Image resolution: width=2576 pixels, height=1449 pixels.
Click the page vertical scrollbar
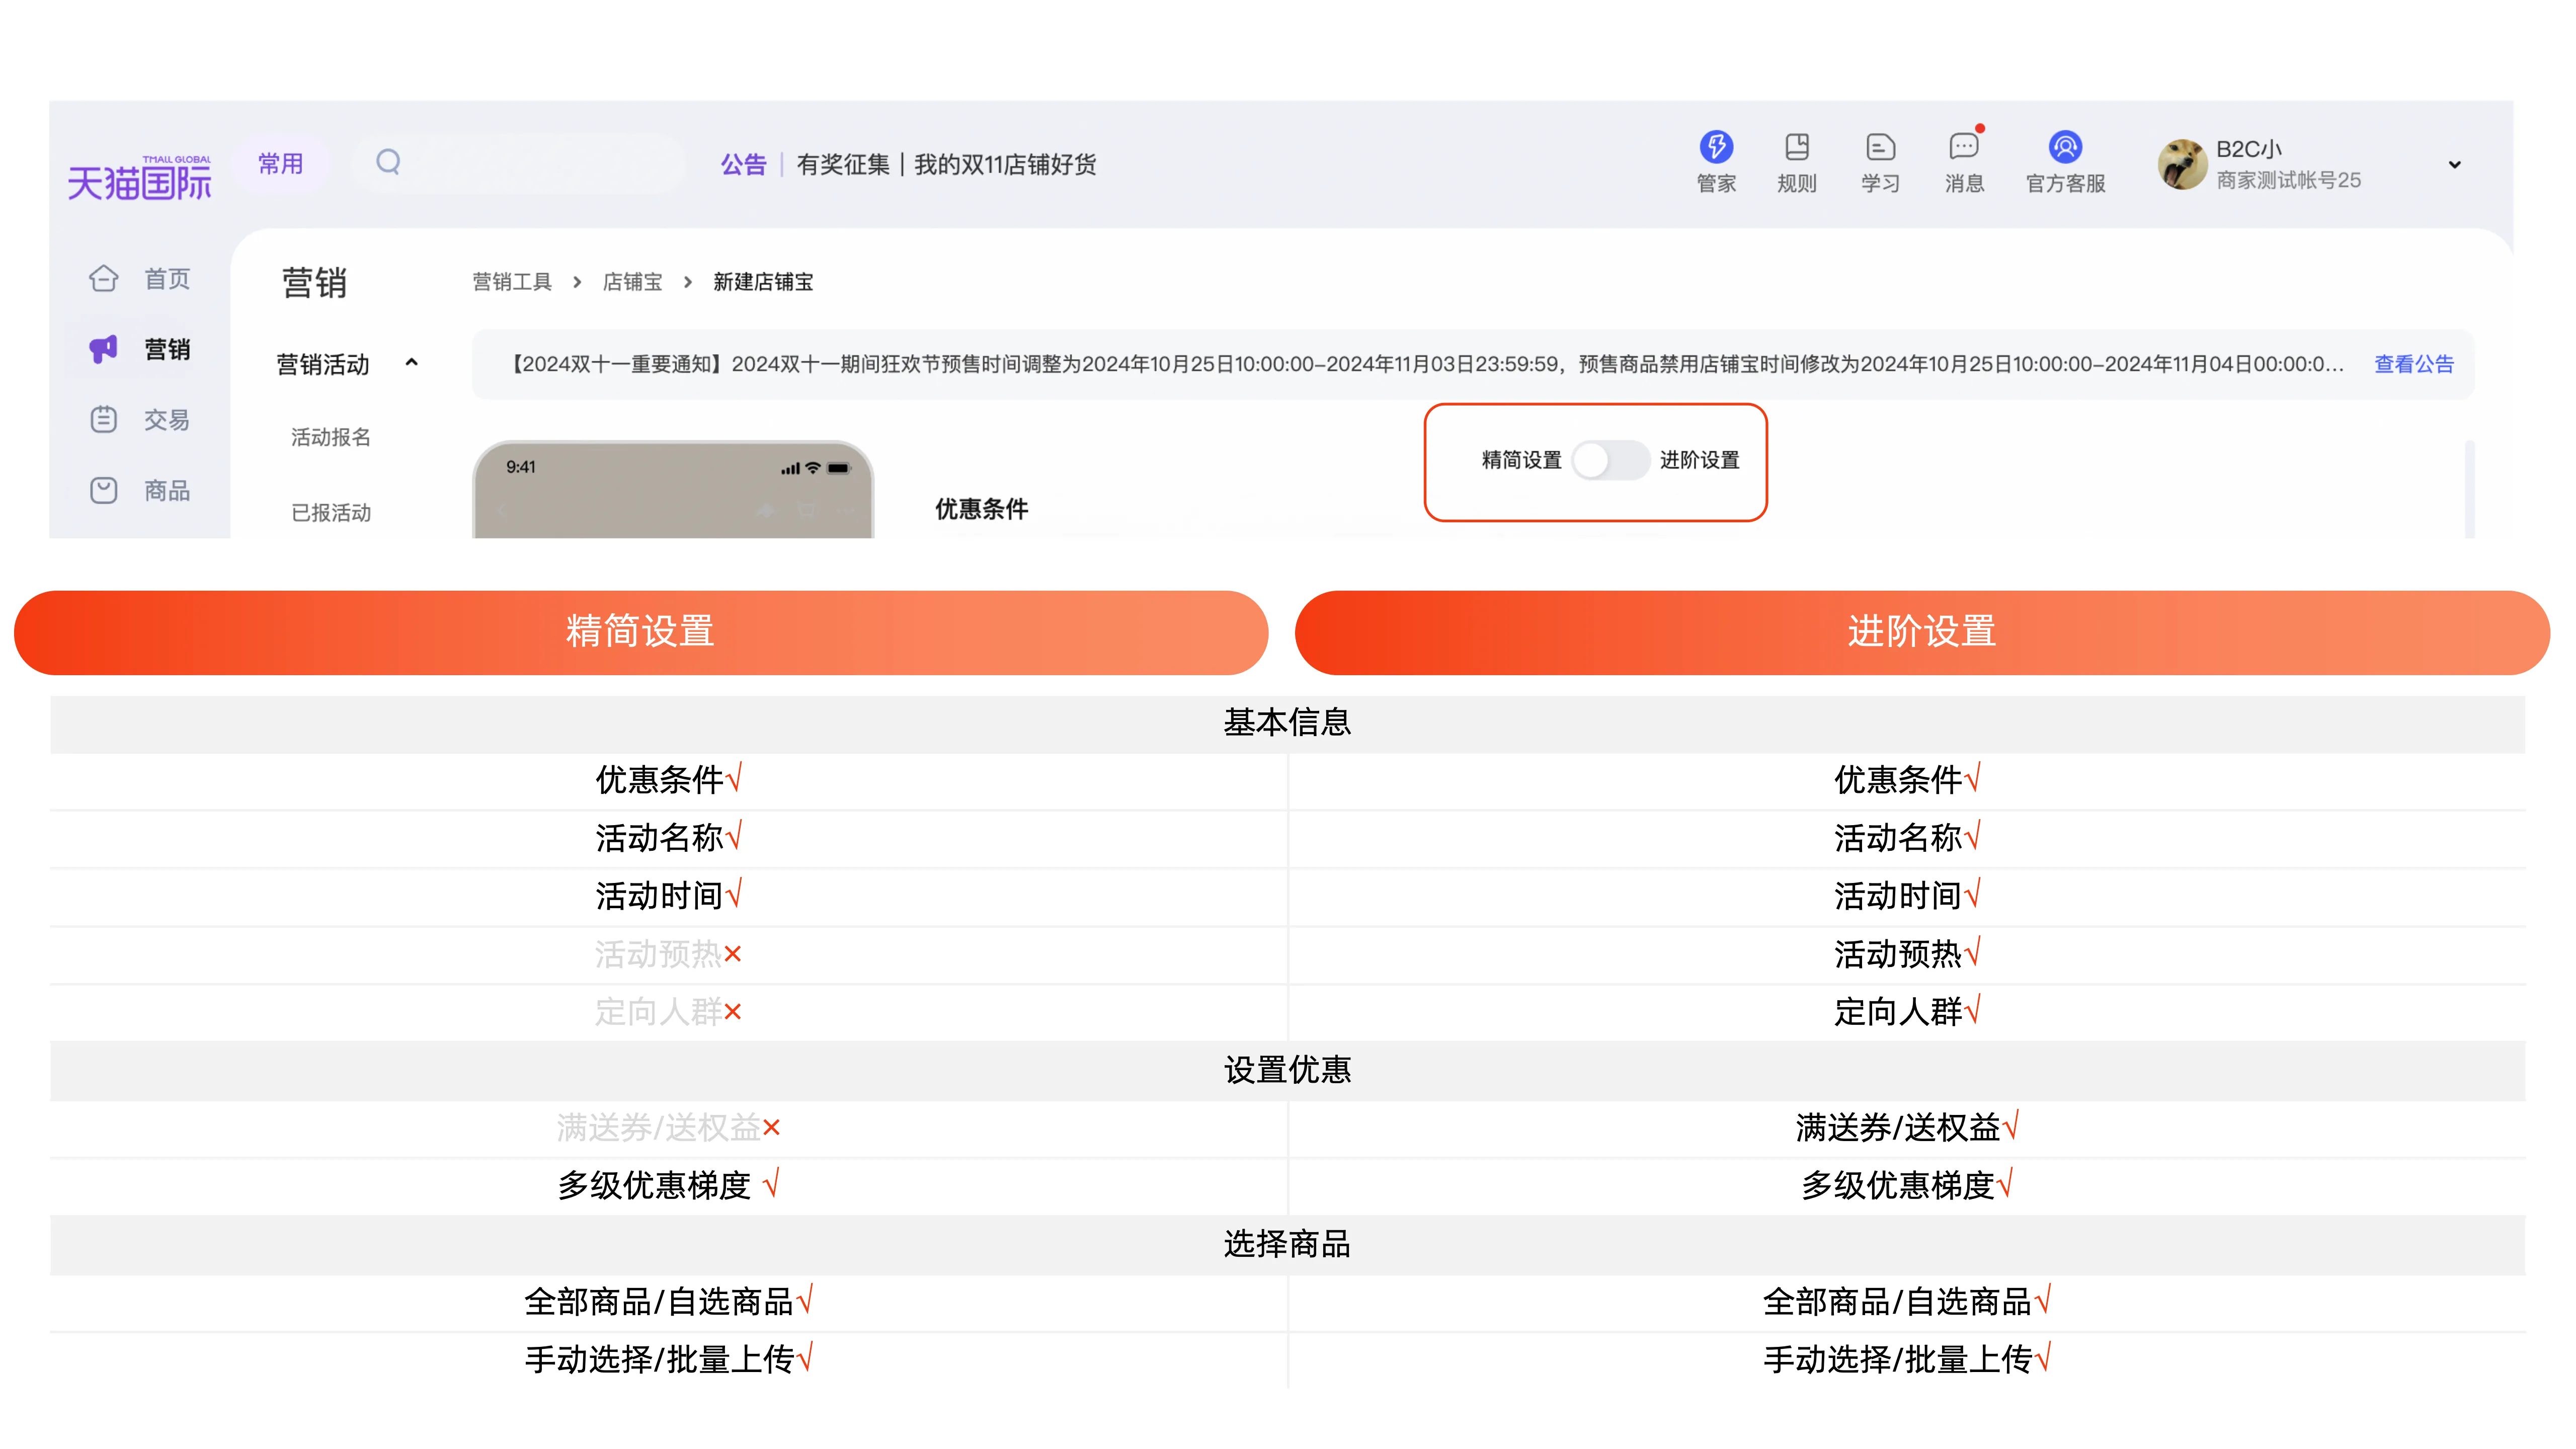(x=2469, y=489)
